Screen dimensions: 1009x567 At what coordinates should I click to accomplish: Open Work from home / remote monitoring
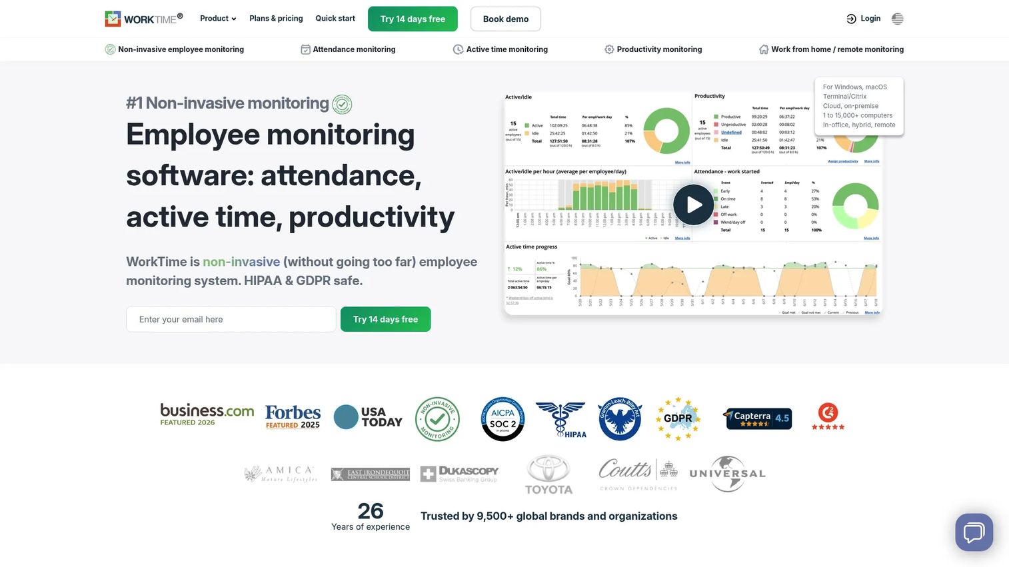click(831, 49)
